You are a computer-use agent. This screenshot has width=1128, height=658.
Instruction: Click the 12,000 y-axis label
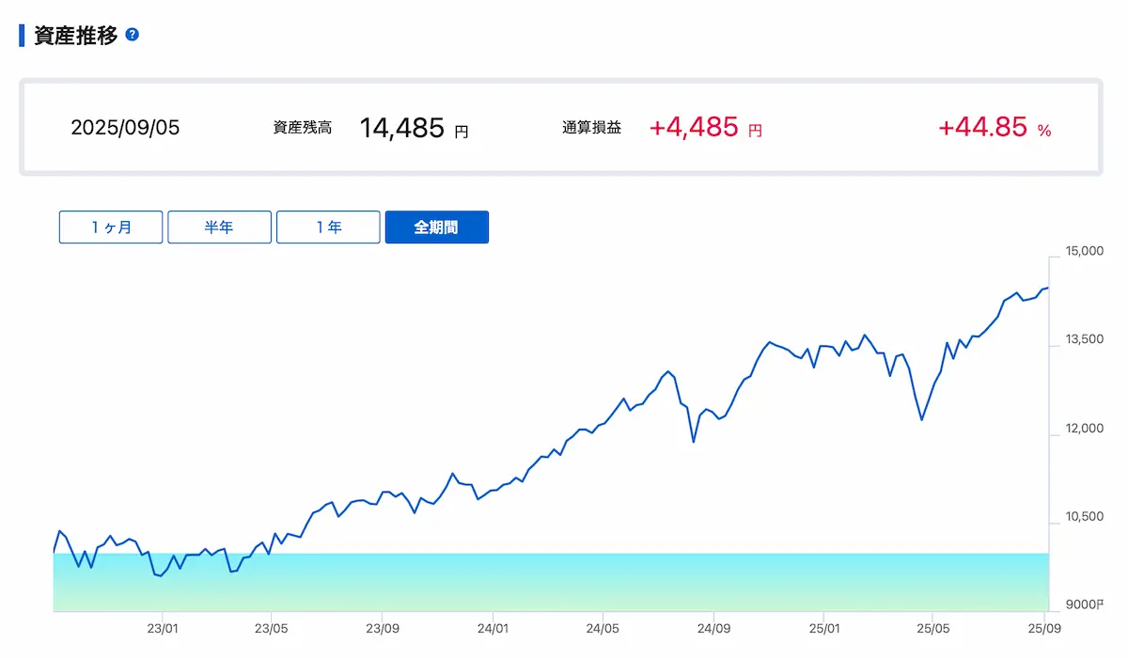click(1084, 429)
